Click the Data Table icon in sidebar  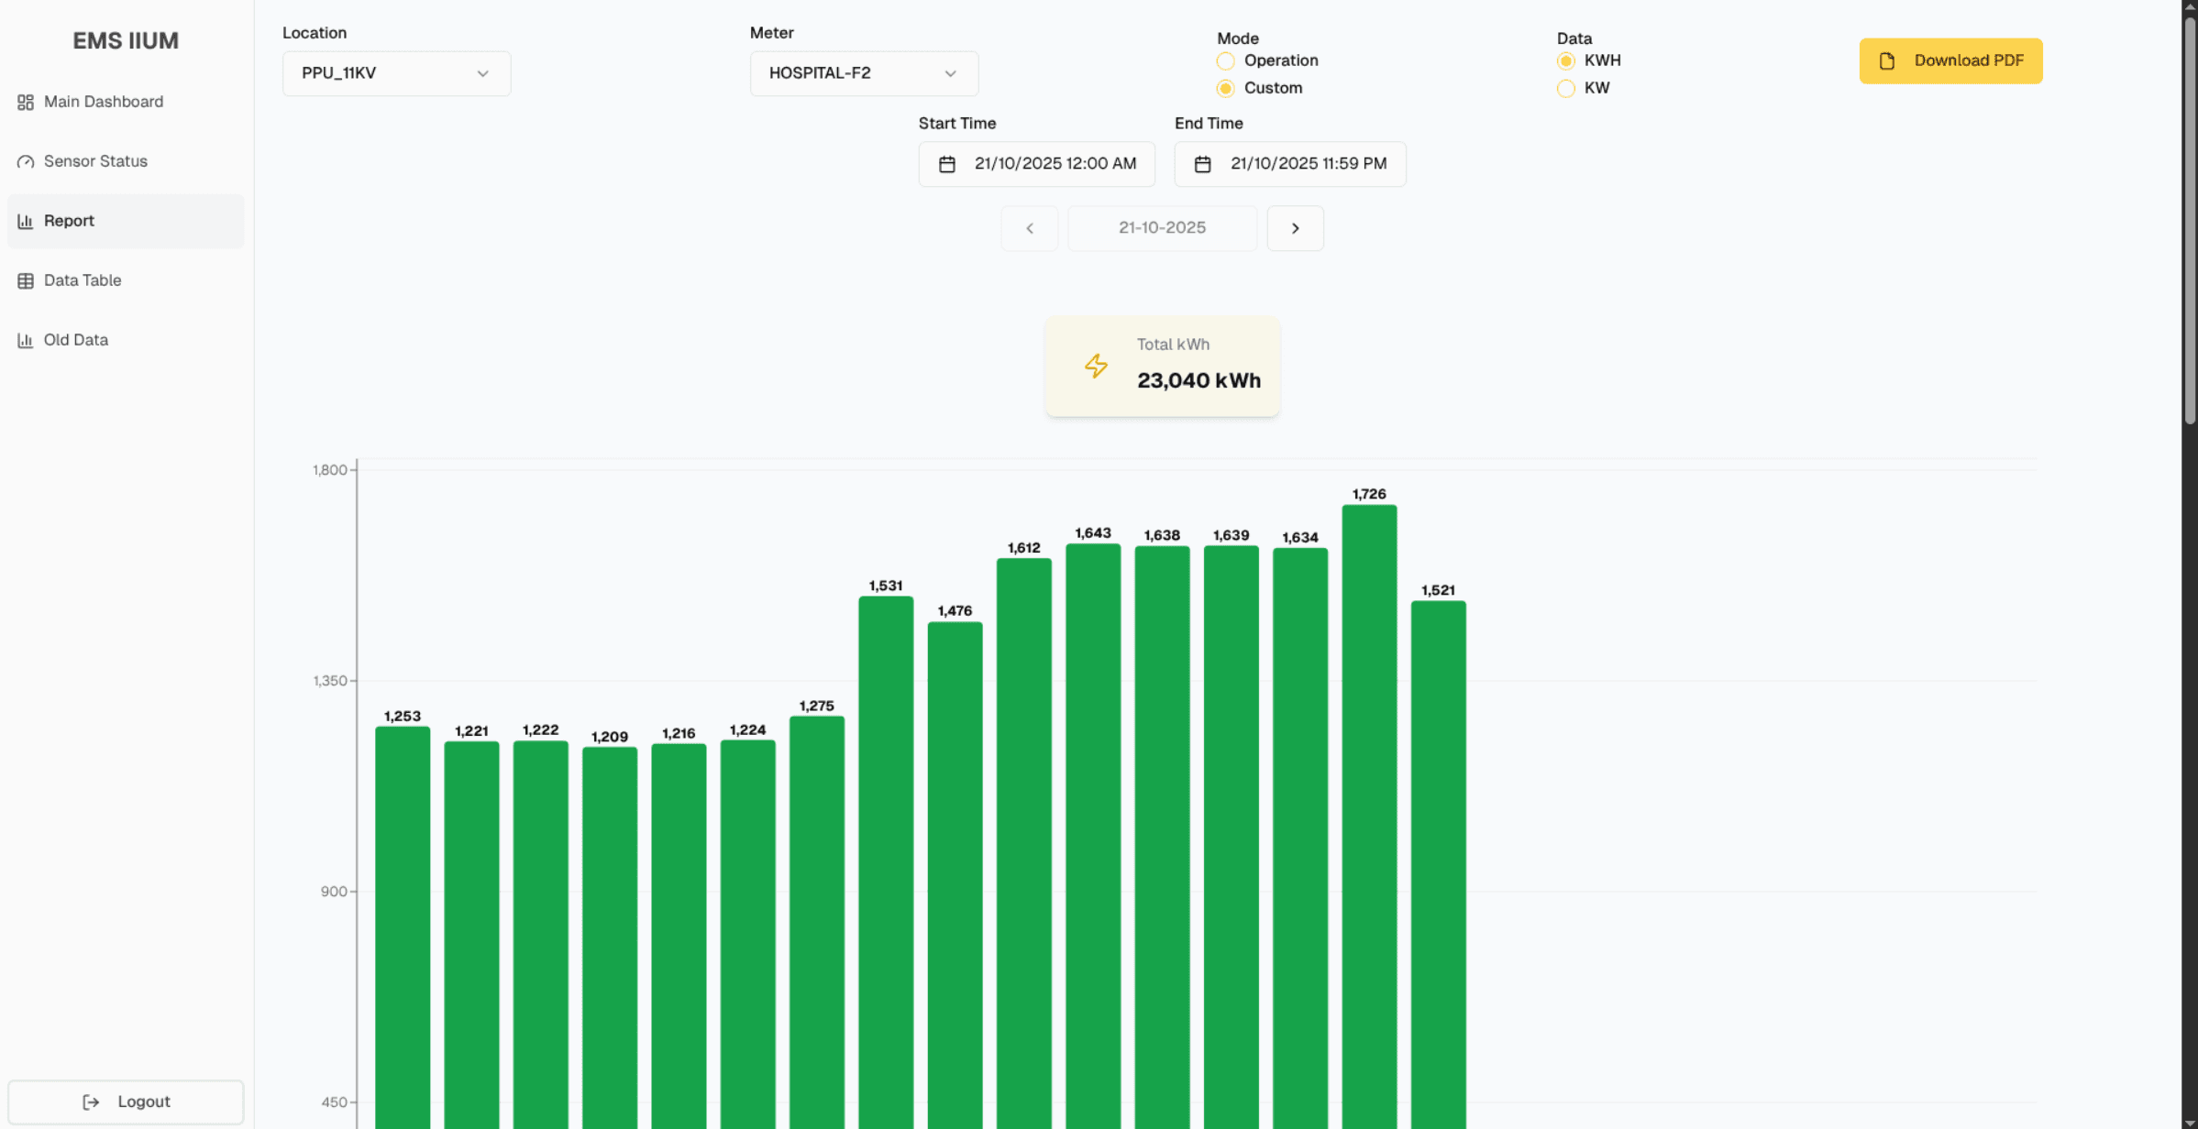pyautogui.click(x=25, y=280)
